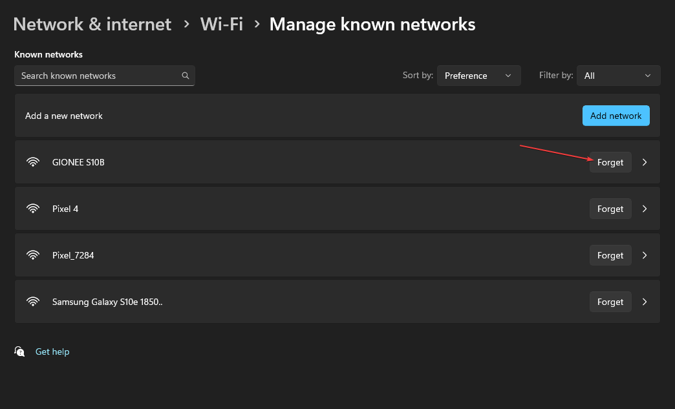The height and width of the screenshot is (409, 675).
Task: Click the Wi-Fi icon beside Pixel 4
Action: (33, 208)
